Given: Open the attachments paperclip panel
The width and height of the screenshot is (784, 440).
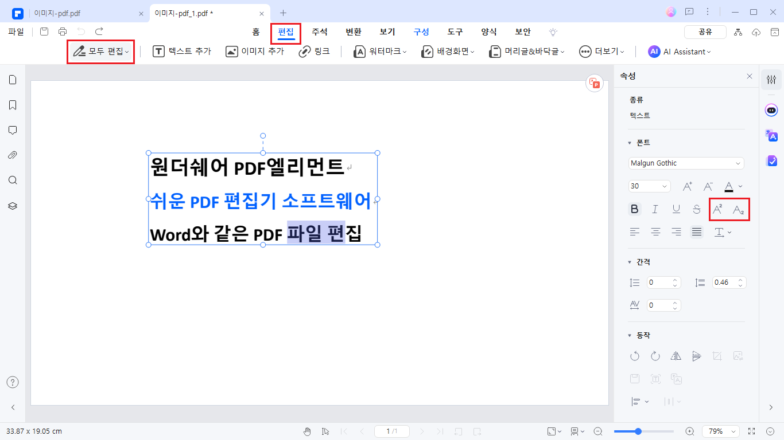Looking at the screenshot, I should click(x=13, y=155).
